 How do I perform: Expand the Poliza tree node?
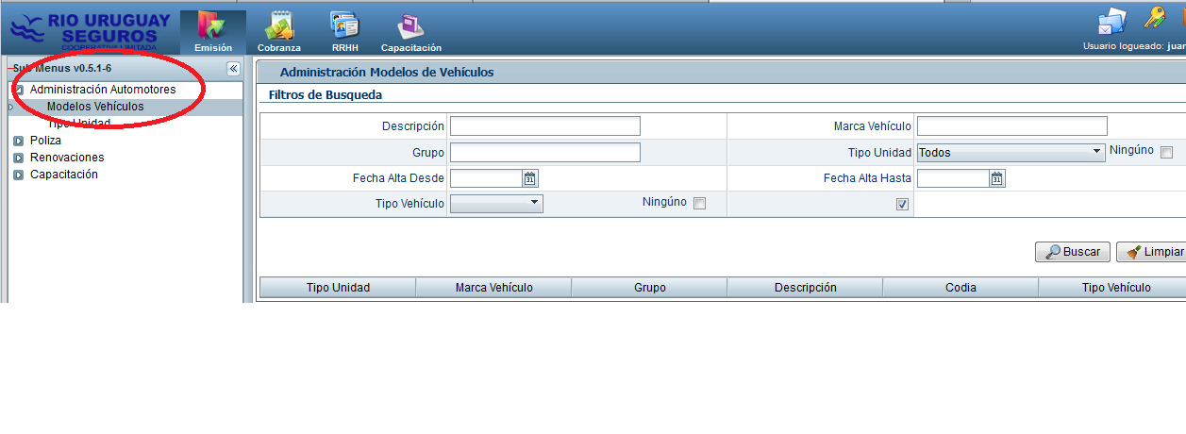click(x=19, y=141)
